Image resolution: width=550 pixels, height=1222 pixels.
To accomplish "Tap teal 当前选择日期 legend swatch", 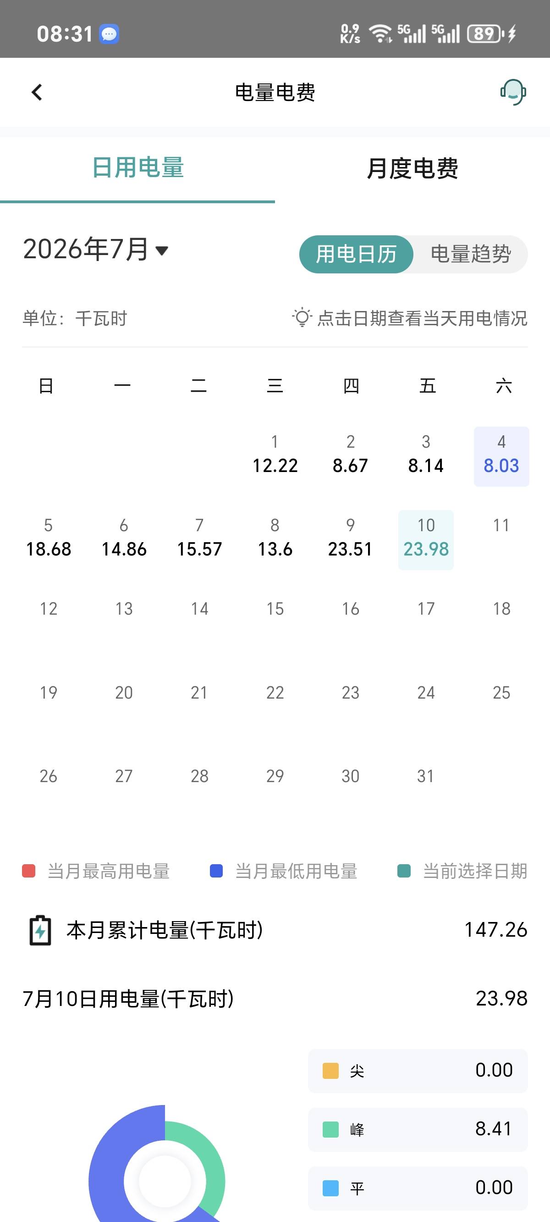I will tap(404, 871).
